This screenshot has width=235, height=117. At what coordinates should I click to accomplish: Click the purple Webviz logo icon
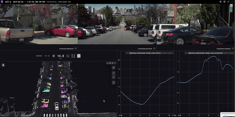point(2,2)
